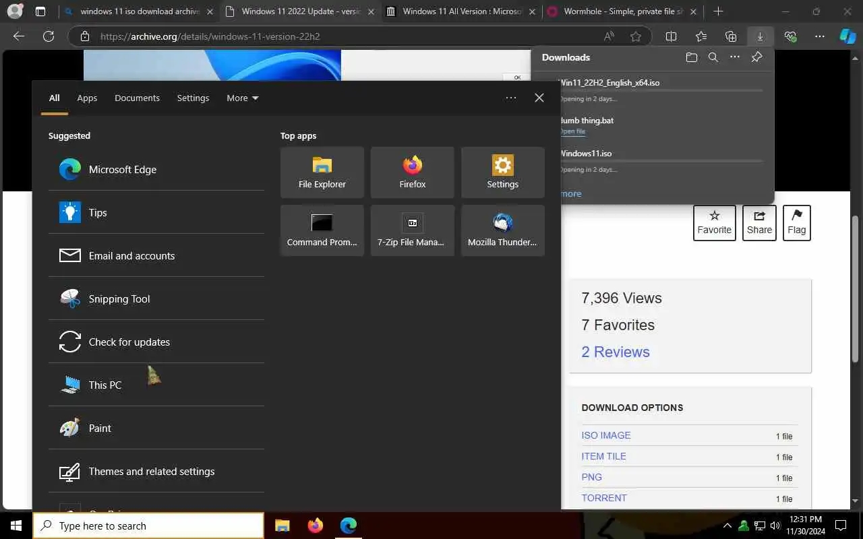863x539 pixels.
Task: Switch to Apps search filter
Action: (x=87, y=98)
